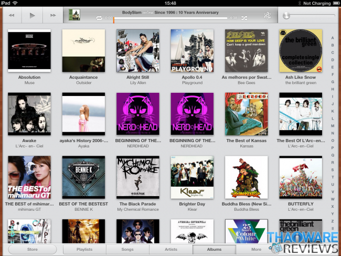The width and height of the screenshot is (341, 256).
Task: Open Brighter Day by Klear
Action: click(192, 177)
